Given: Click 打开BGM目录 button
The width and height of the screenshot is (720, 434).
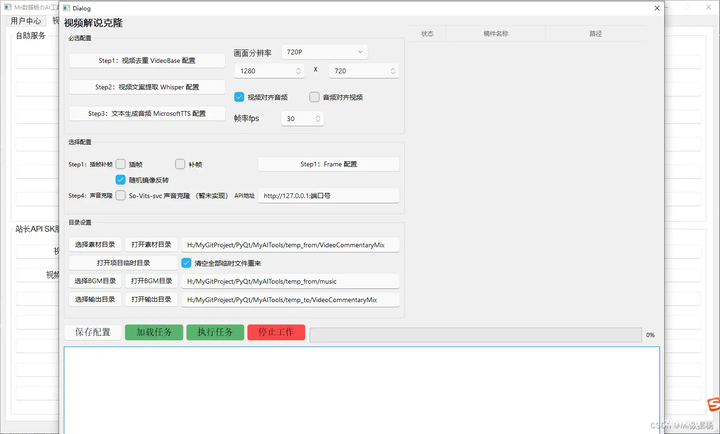Looking at the screenshot, I should [x=151, y=281].
